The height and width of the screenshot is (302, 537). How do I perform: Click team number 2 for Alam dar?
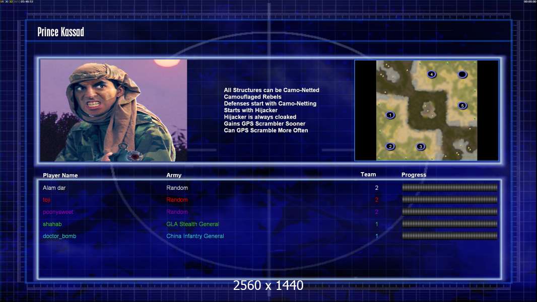tap(377, 188)
